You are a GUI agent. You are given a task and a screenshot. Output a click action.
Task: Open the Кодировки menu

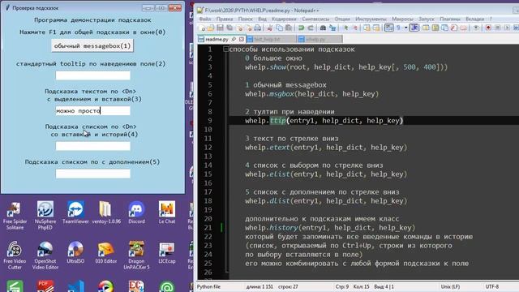[x=284, y=19]
